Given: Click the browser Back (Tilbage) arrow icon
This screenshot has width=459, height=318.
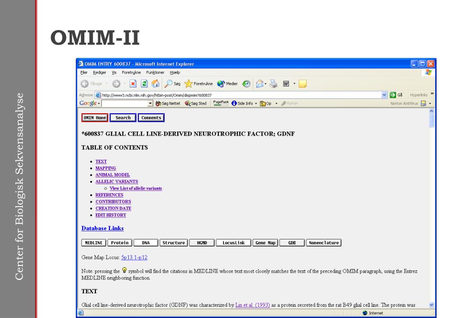Looking at the screenshot, I should pos(85,84).
